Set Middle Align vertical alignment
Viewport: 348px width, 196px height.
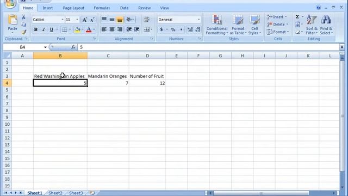tap(112, 20)
